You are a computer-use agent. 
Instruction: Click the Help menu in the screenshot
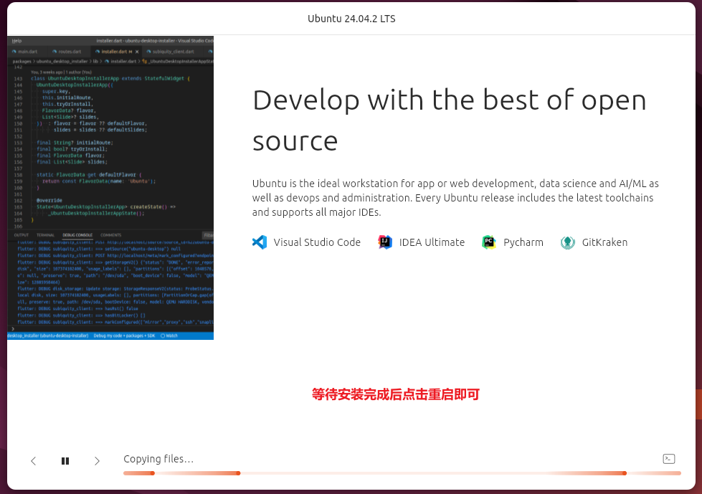tap(16, 41)
